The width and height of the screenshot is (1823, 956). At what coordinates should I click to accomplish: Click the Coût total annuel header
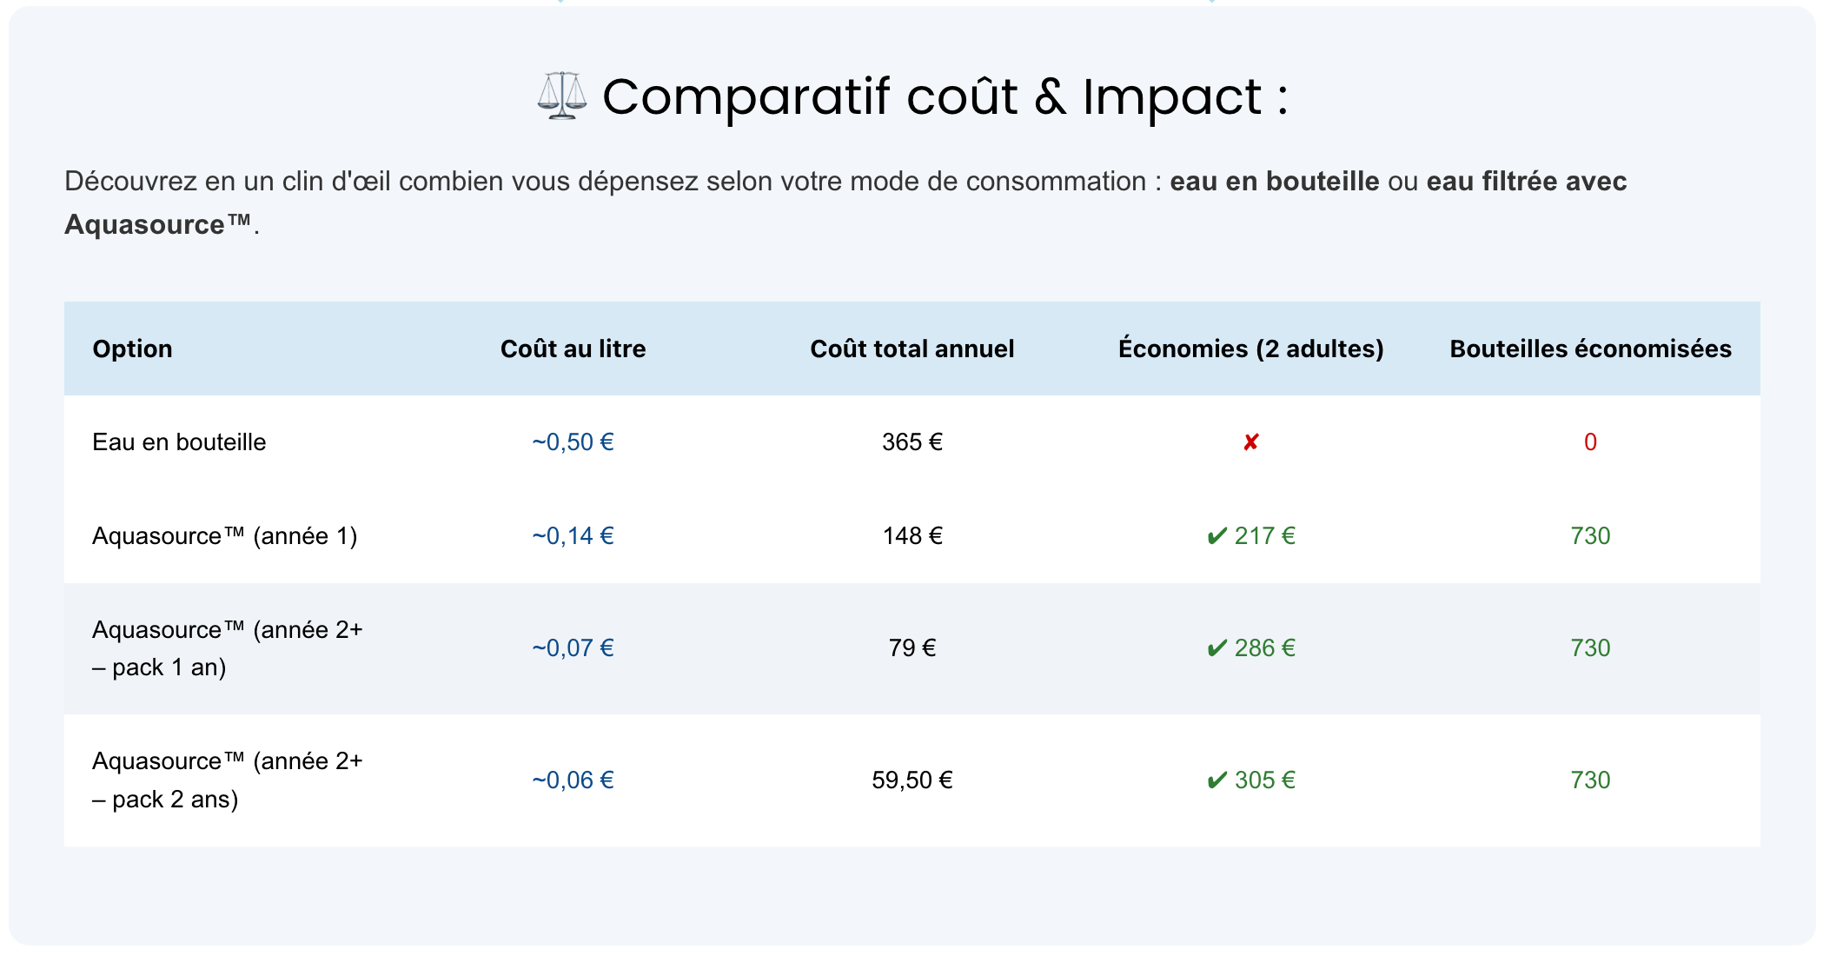click(911, 349)
